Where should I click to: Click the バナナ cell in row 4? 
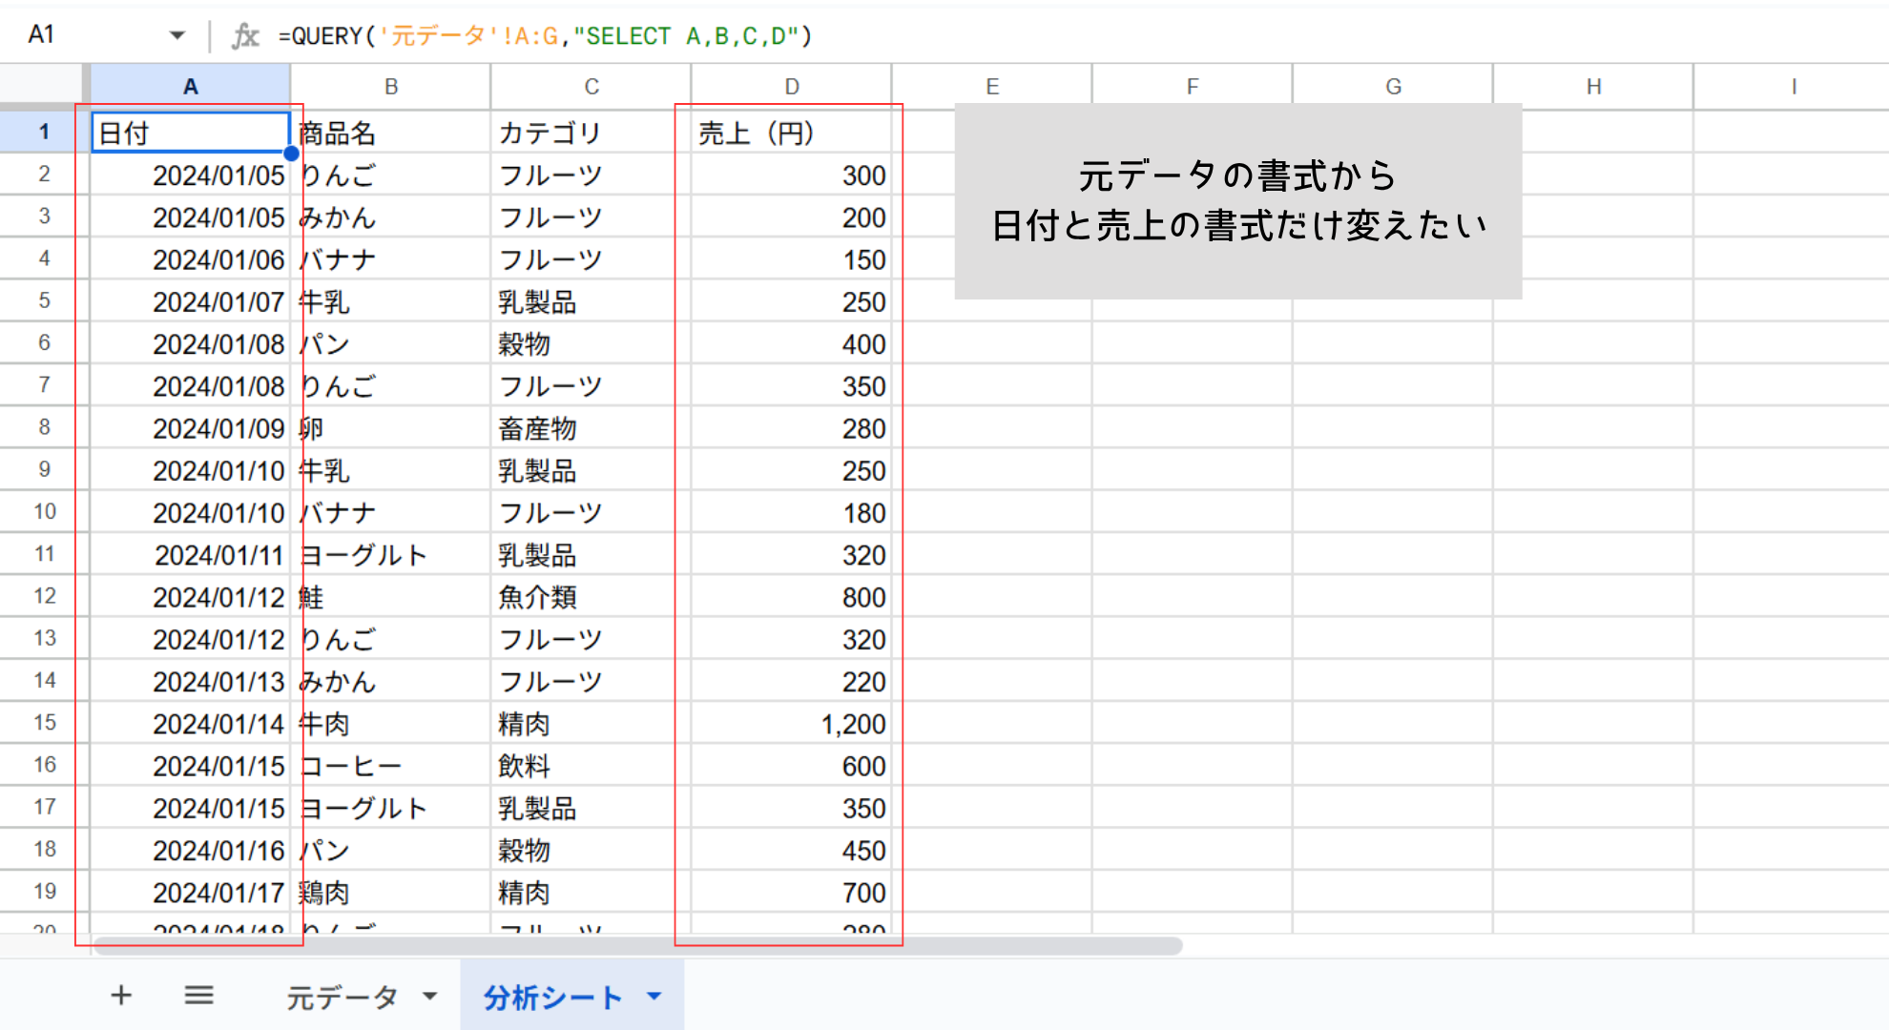click(x=391, y=258)
